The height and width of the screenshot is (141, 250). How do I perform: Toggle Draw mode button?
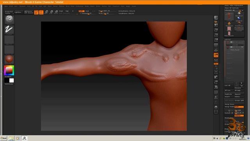pyautogui.click(x=41, y=12)
